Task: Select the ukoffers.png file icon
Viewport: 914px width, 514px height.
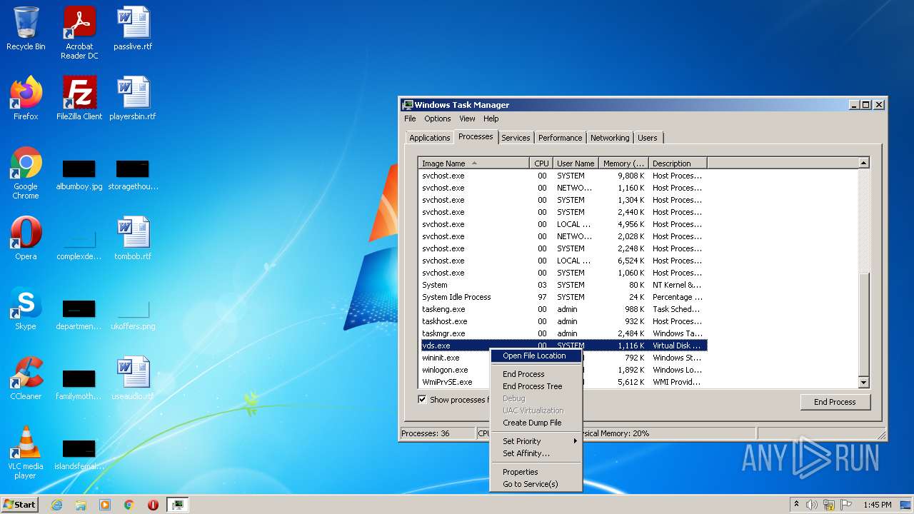Action: (x=133, y=315)
